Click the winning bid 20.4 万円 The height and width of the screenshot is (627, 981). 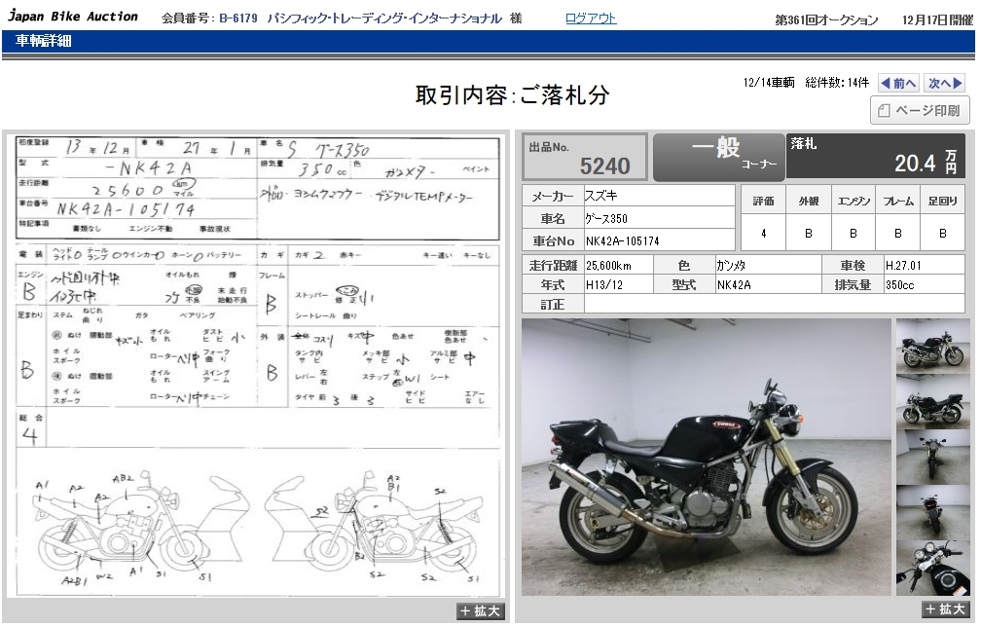tap(926, 163)
